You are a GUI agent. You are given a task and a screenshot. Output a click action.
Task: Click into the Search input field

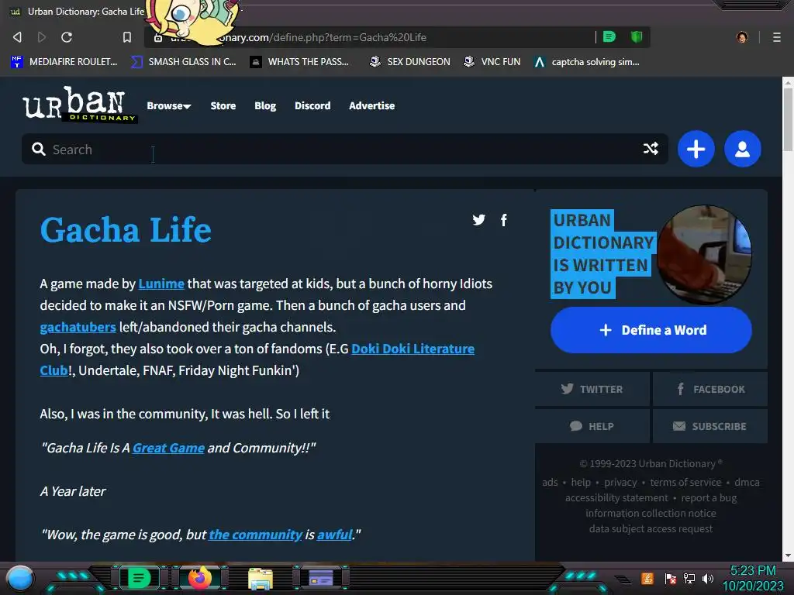pyautogui.click(x=344, y=149)
